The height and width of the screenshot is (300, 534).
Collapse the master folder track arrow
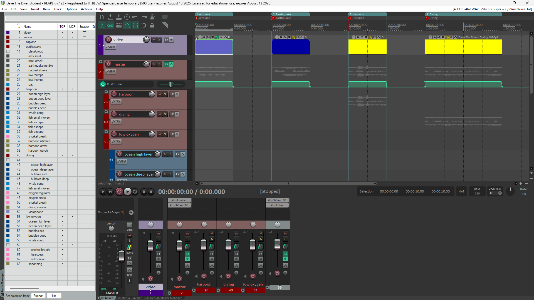point(101,62)
